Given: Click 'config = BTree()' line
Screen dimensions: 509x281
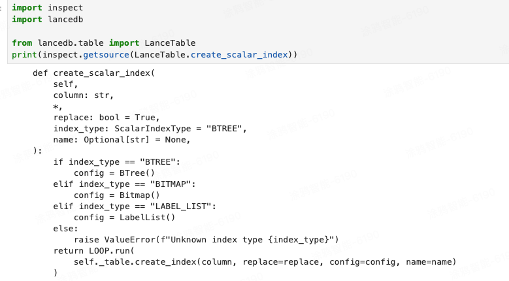Looking at the screenshot, I should (x=114, y=173).
